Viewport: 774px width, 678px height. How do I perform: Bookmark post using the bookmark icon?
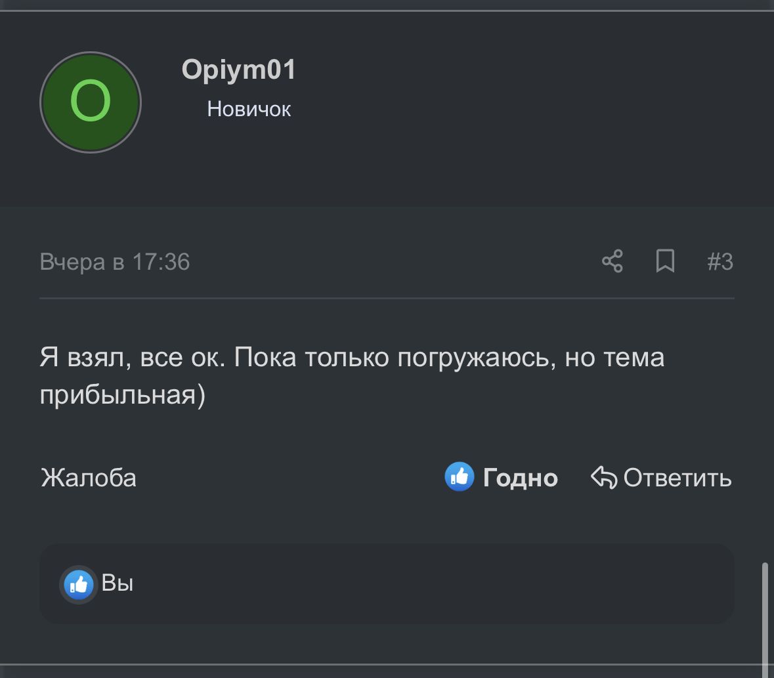coord(665,261)
